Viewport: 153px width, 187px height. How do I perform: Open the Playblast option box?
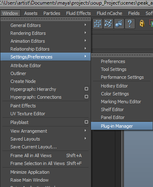86,122
